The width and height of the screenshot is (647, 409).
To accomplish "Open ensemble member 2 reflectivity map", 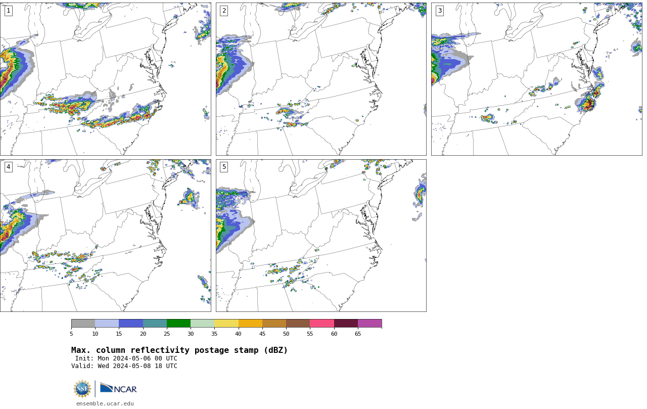I will 321,79.
